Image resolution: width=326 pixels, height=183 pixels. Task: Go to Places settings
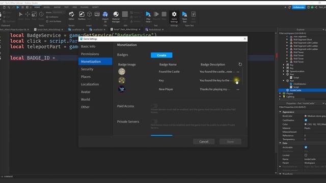pos(95,77)
